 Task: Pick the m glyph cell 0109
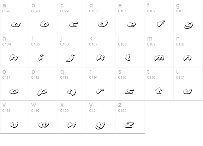[x=159, y=50]
